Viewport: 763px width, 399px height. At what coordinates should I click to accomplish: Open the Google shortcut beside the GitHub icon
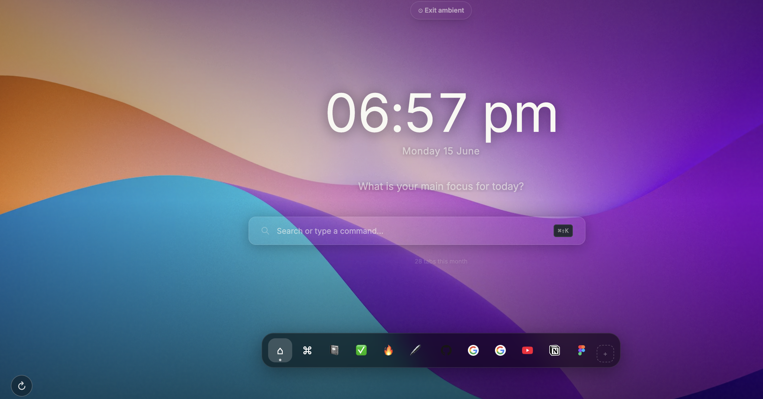click(x=473, y=350)
